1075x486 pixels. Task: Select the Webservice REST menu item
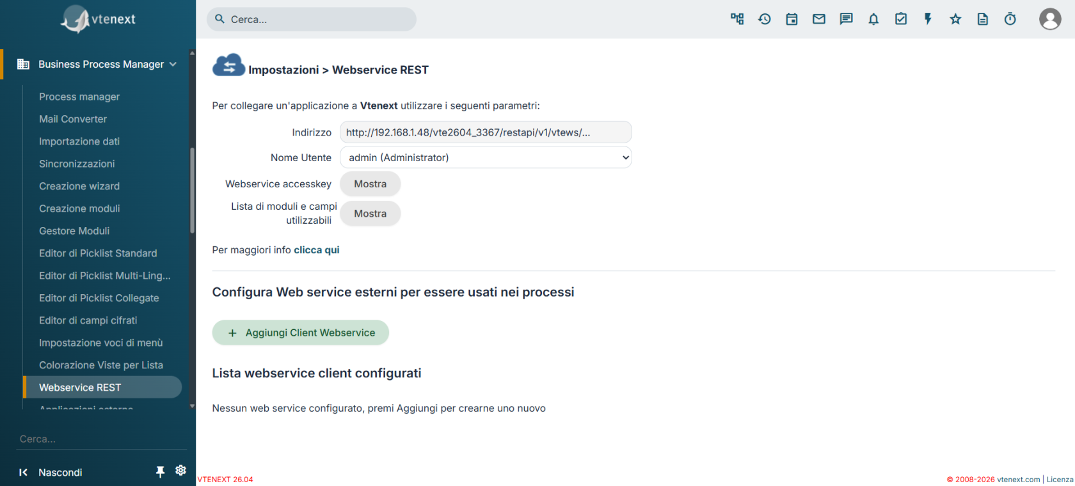coord(102,388)
